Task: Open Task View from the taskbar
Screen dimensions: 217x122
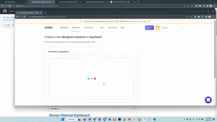Action: [79, 119]
